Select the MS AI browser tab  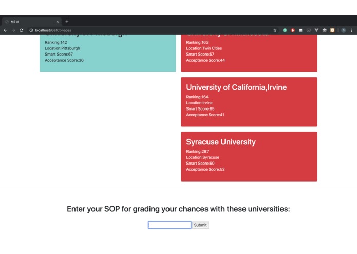point(31,22)
